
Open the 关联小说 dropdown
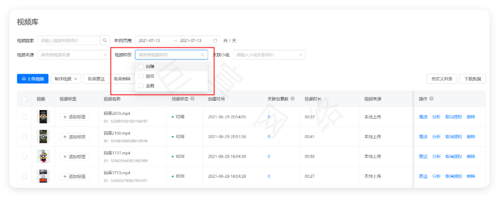click(269, 55)
